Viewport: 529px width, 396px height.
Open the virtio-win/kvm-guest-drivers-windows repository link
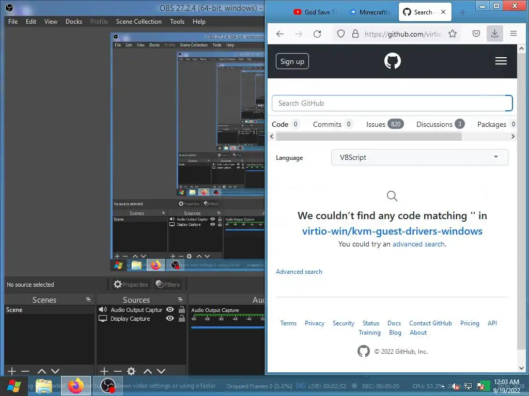392,231
